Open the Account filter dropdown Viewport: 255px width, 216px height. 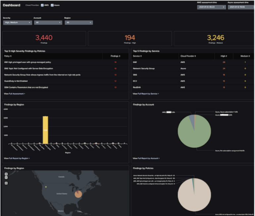click(x=48, y=22)
